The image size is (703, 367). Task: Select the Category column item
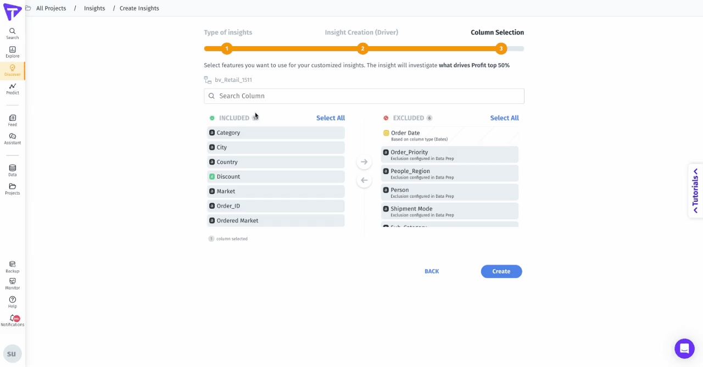(x=276, y=133)
